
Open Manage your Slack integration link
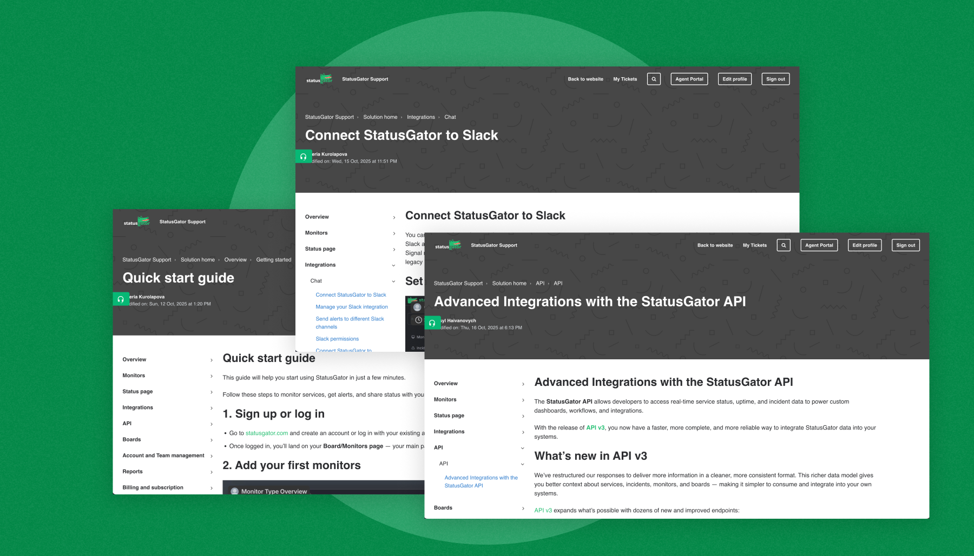[x=352, y=307]
